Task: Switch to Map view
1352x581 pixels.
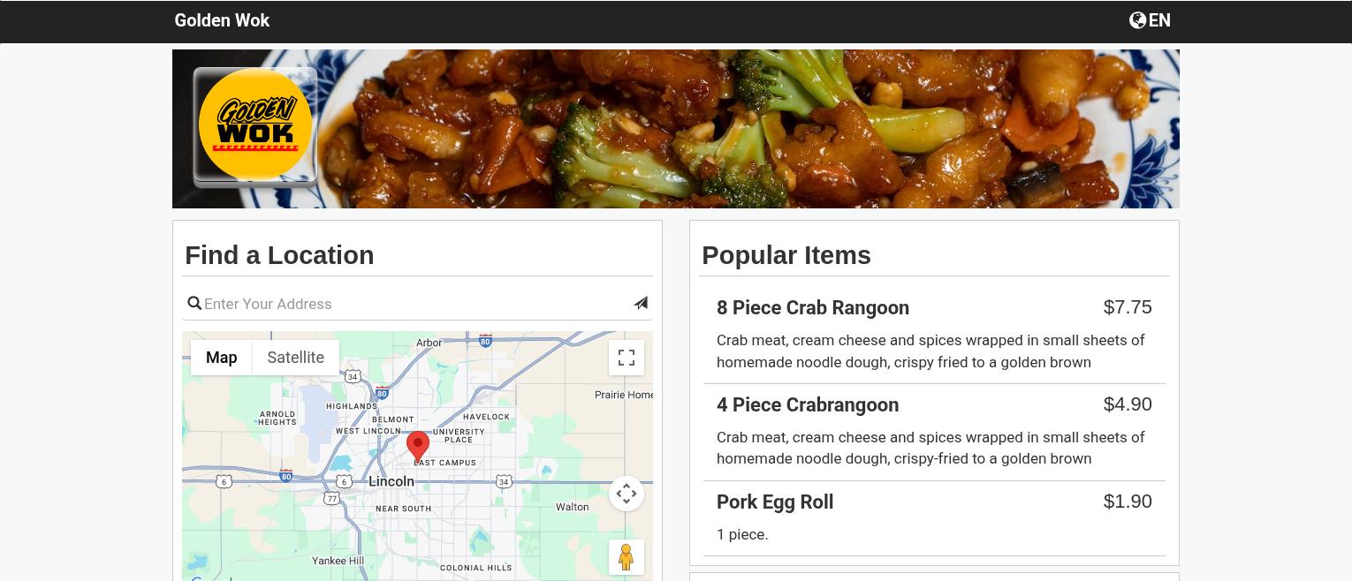Action: (x=221, y=358)
